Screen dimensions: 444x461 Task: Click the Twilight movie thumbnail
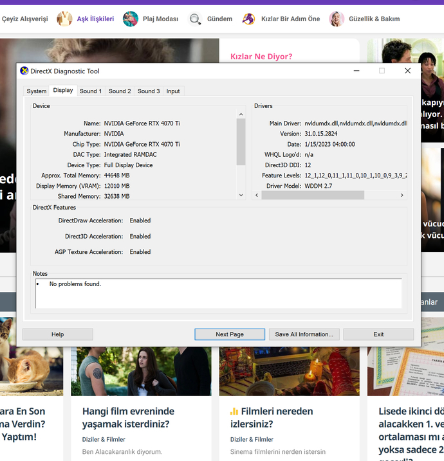coord(141,372)
